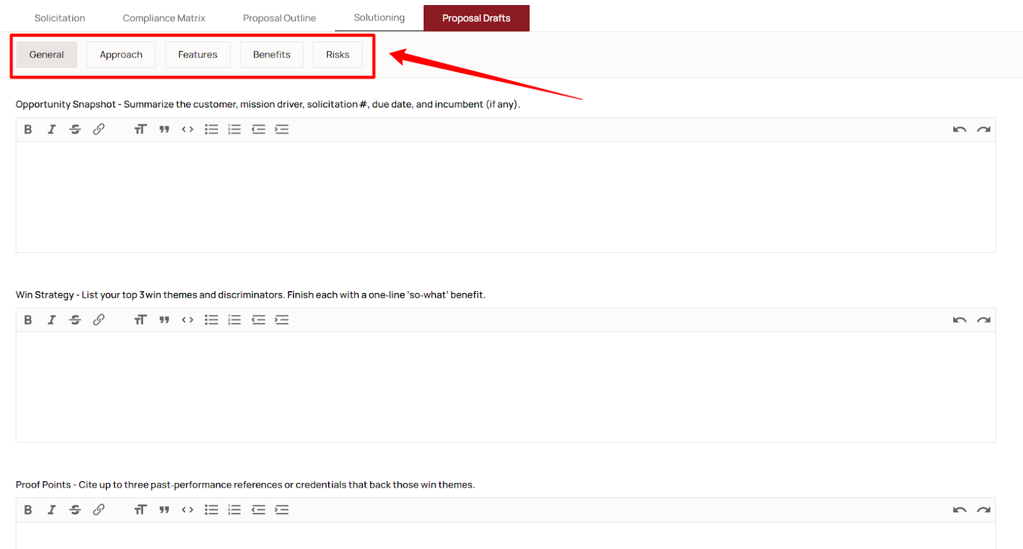
Task: Insert a link in Opportunity Snapshot editor
Action: point(98,129)
